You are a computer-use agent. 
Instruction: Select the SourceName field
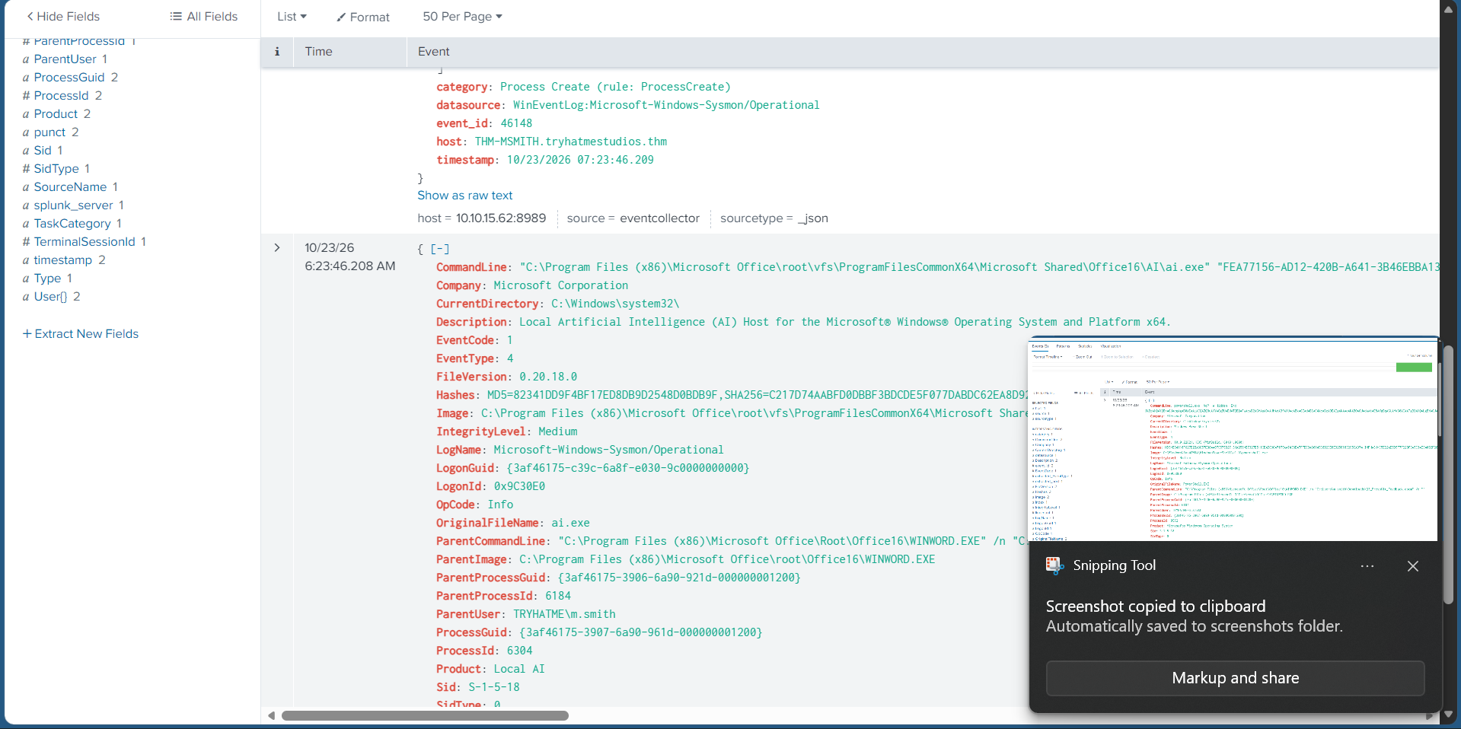pos(70,187)
